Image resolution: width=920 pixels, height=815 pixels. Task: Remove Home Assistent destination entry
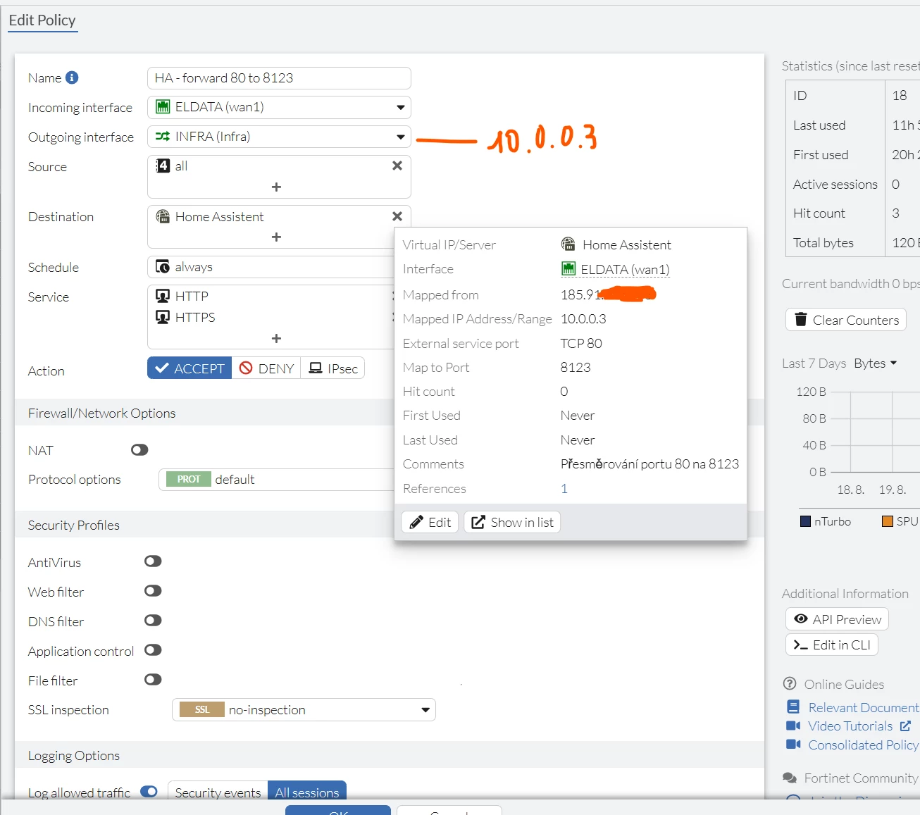397,216
